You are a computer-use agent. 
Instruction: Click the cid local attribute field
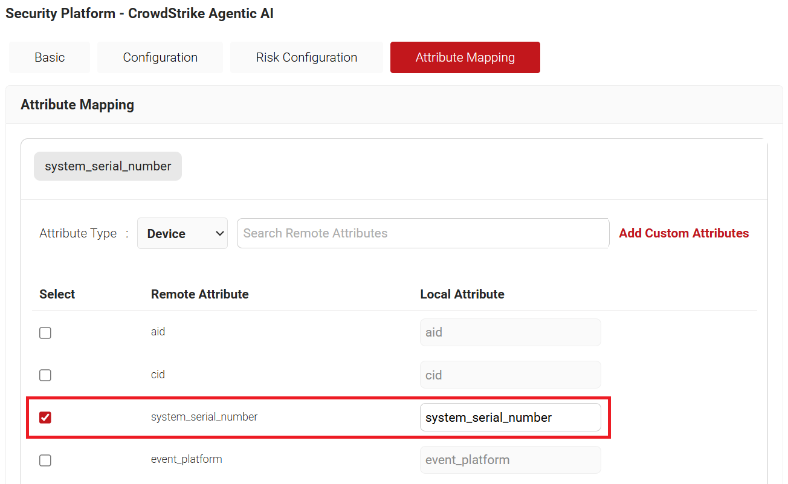coord(511,375)
